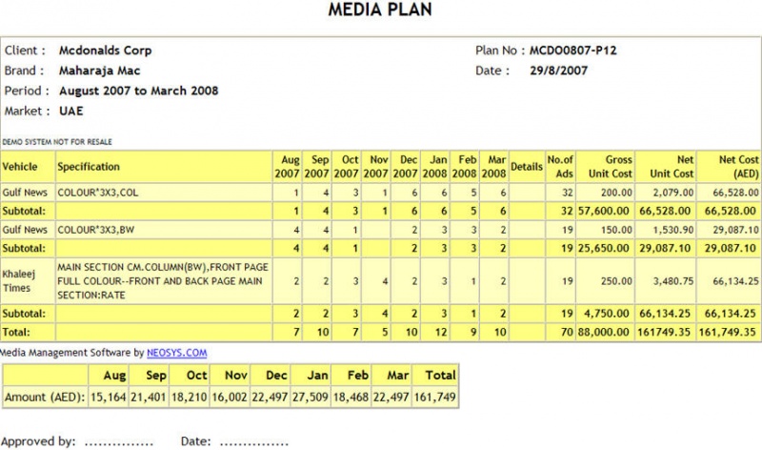Screen dimensions: 762x450
Task: Click the Details column header
Action: 527,167
